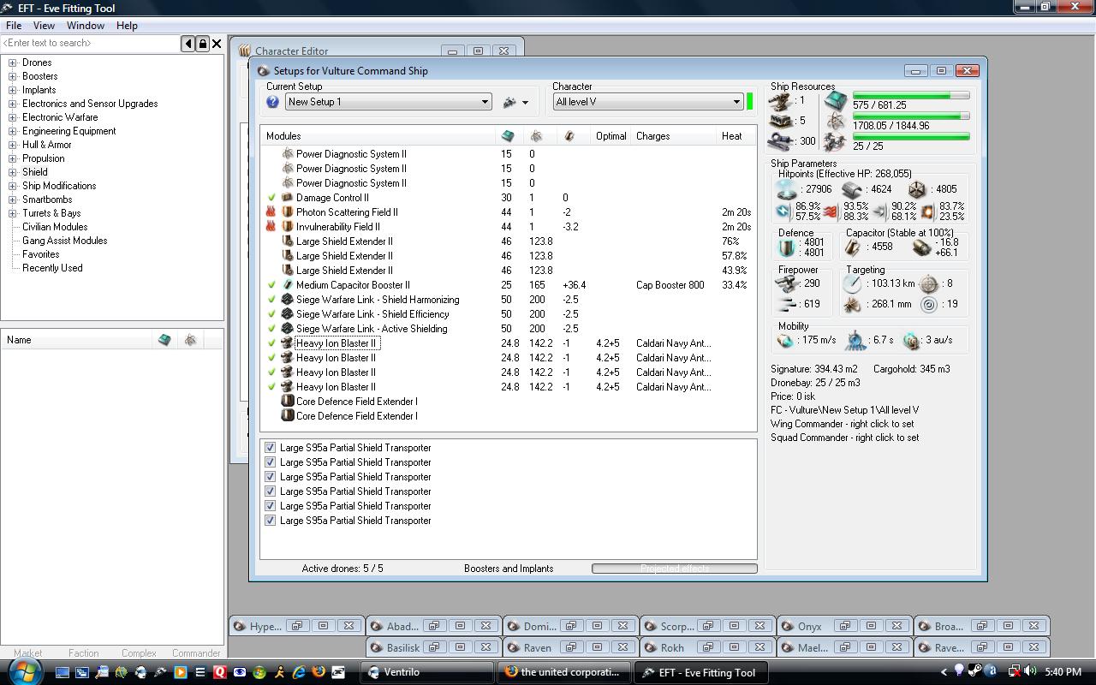Viewport: 1096px width, 685px height.
Task: Click the heat flame icon on Photon Scattering Field II
Action: pos(271,212)
